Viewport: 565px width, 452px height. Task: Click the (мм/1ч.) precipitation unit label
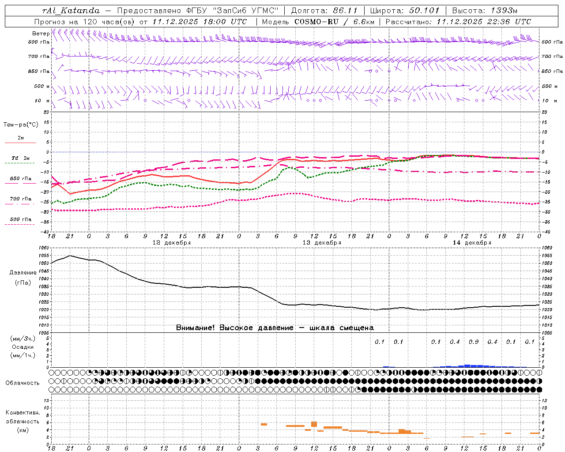click(x=23, y=355)
